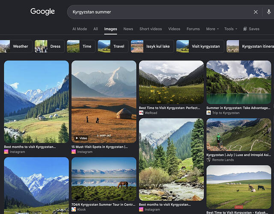Open Saves with bookmark icon
This screenshot has width=274, height=214.
(251, 29)
